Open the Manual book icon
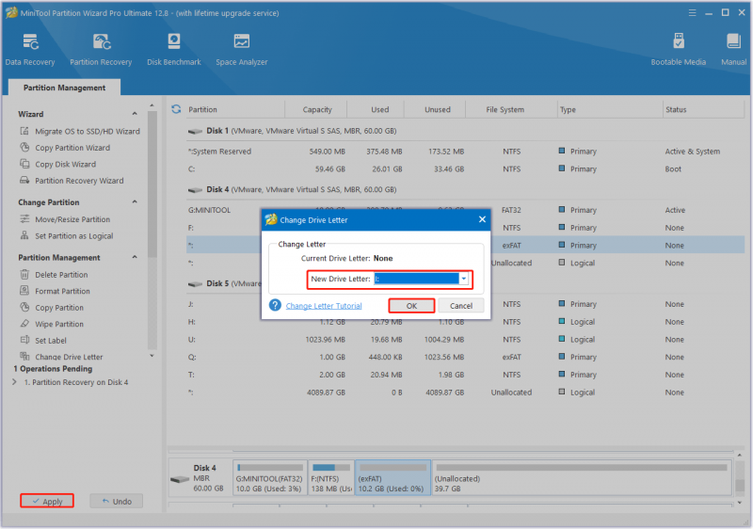Viewport: 753px width, 529px height. [733, 42]
